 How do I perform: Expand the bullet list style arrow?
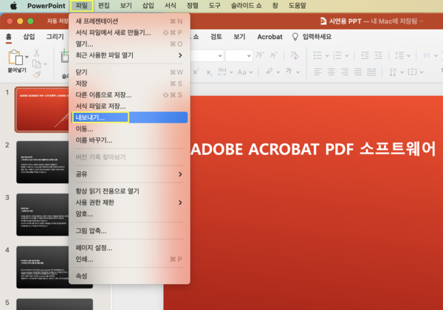327,55
